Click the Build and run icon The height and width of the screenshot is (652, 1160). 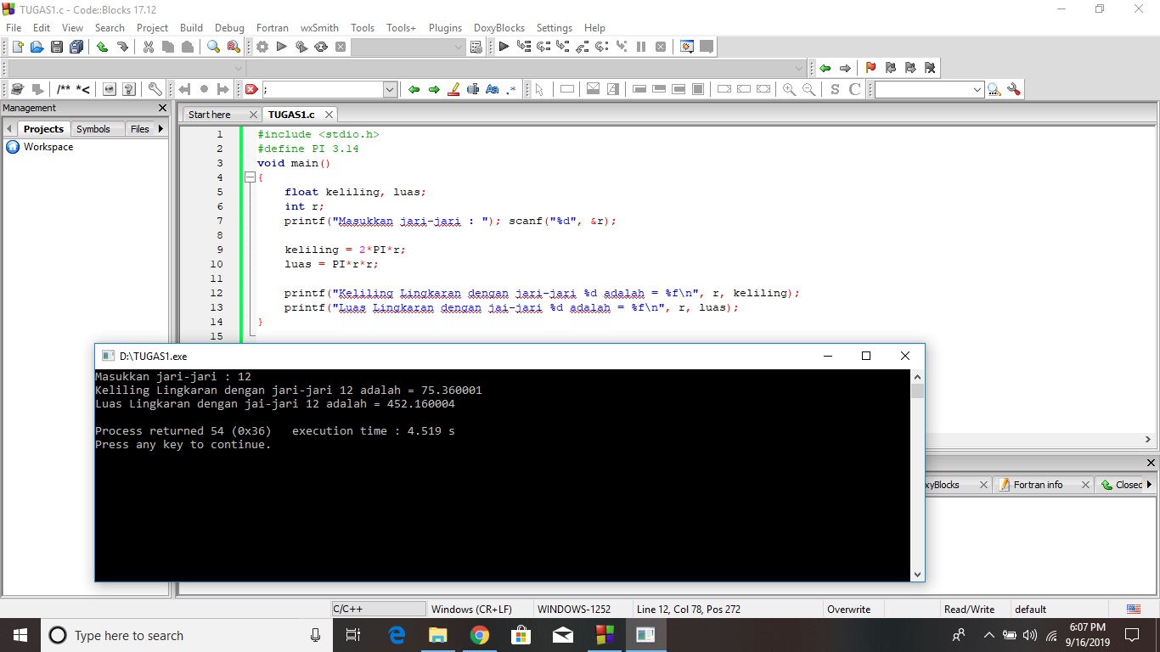point(300,47)
